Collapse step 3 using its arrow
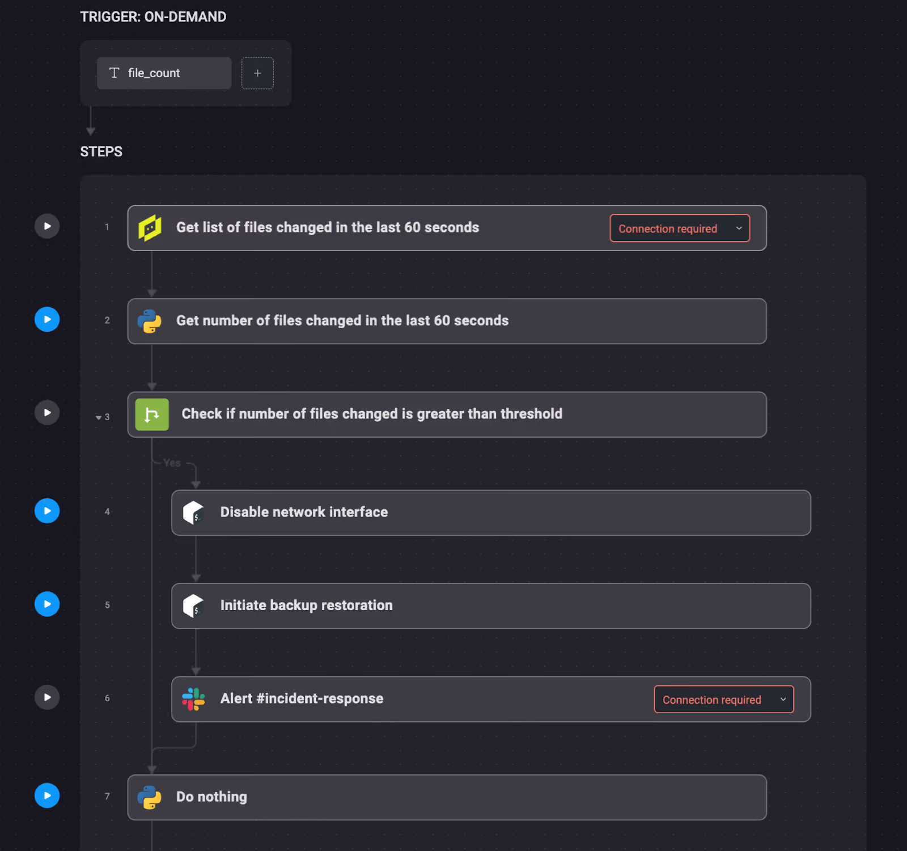Screen dimensions: 907x851 99,417
